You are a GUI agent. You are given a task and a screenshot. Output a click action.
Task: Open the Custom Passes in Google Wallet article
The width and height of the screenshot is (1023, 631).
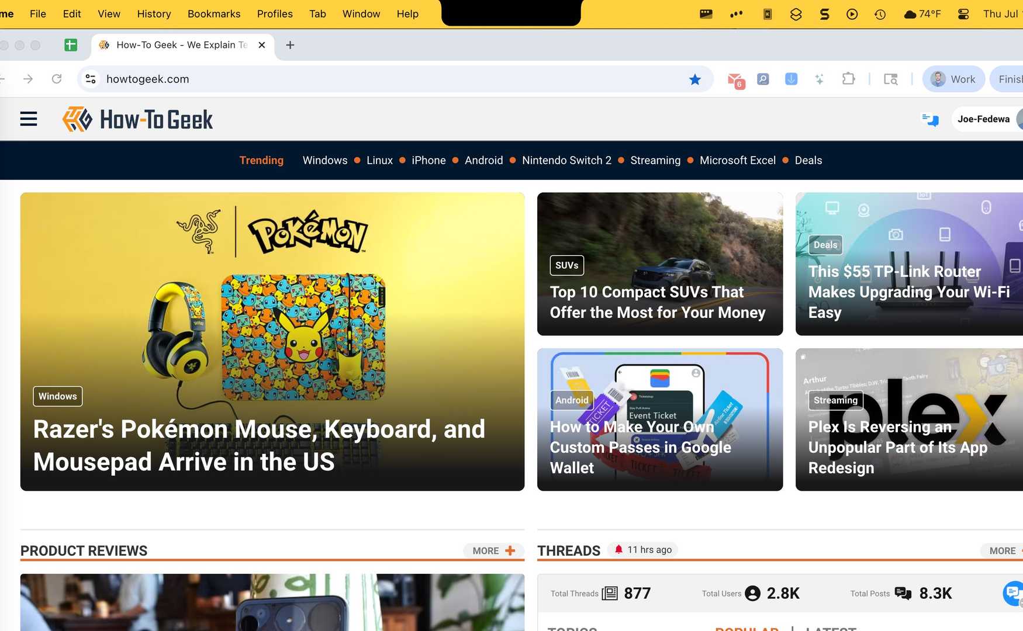click(641, 447)
